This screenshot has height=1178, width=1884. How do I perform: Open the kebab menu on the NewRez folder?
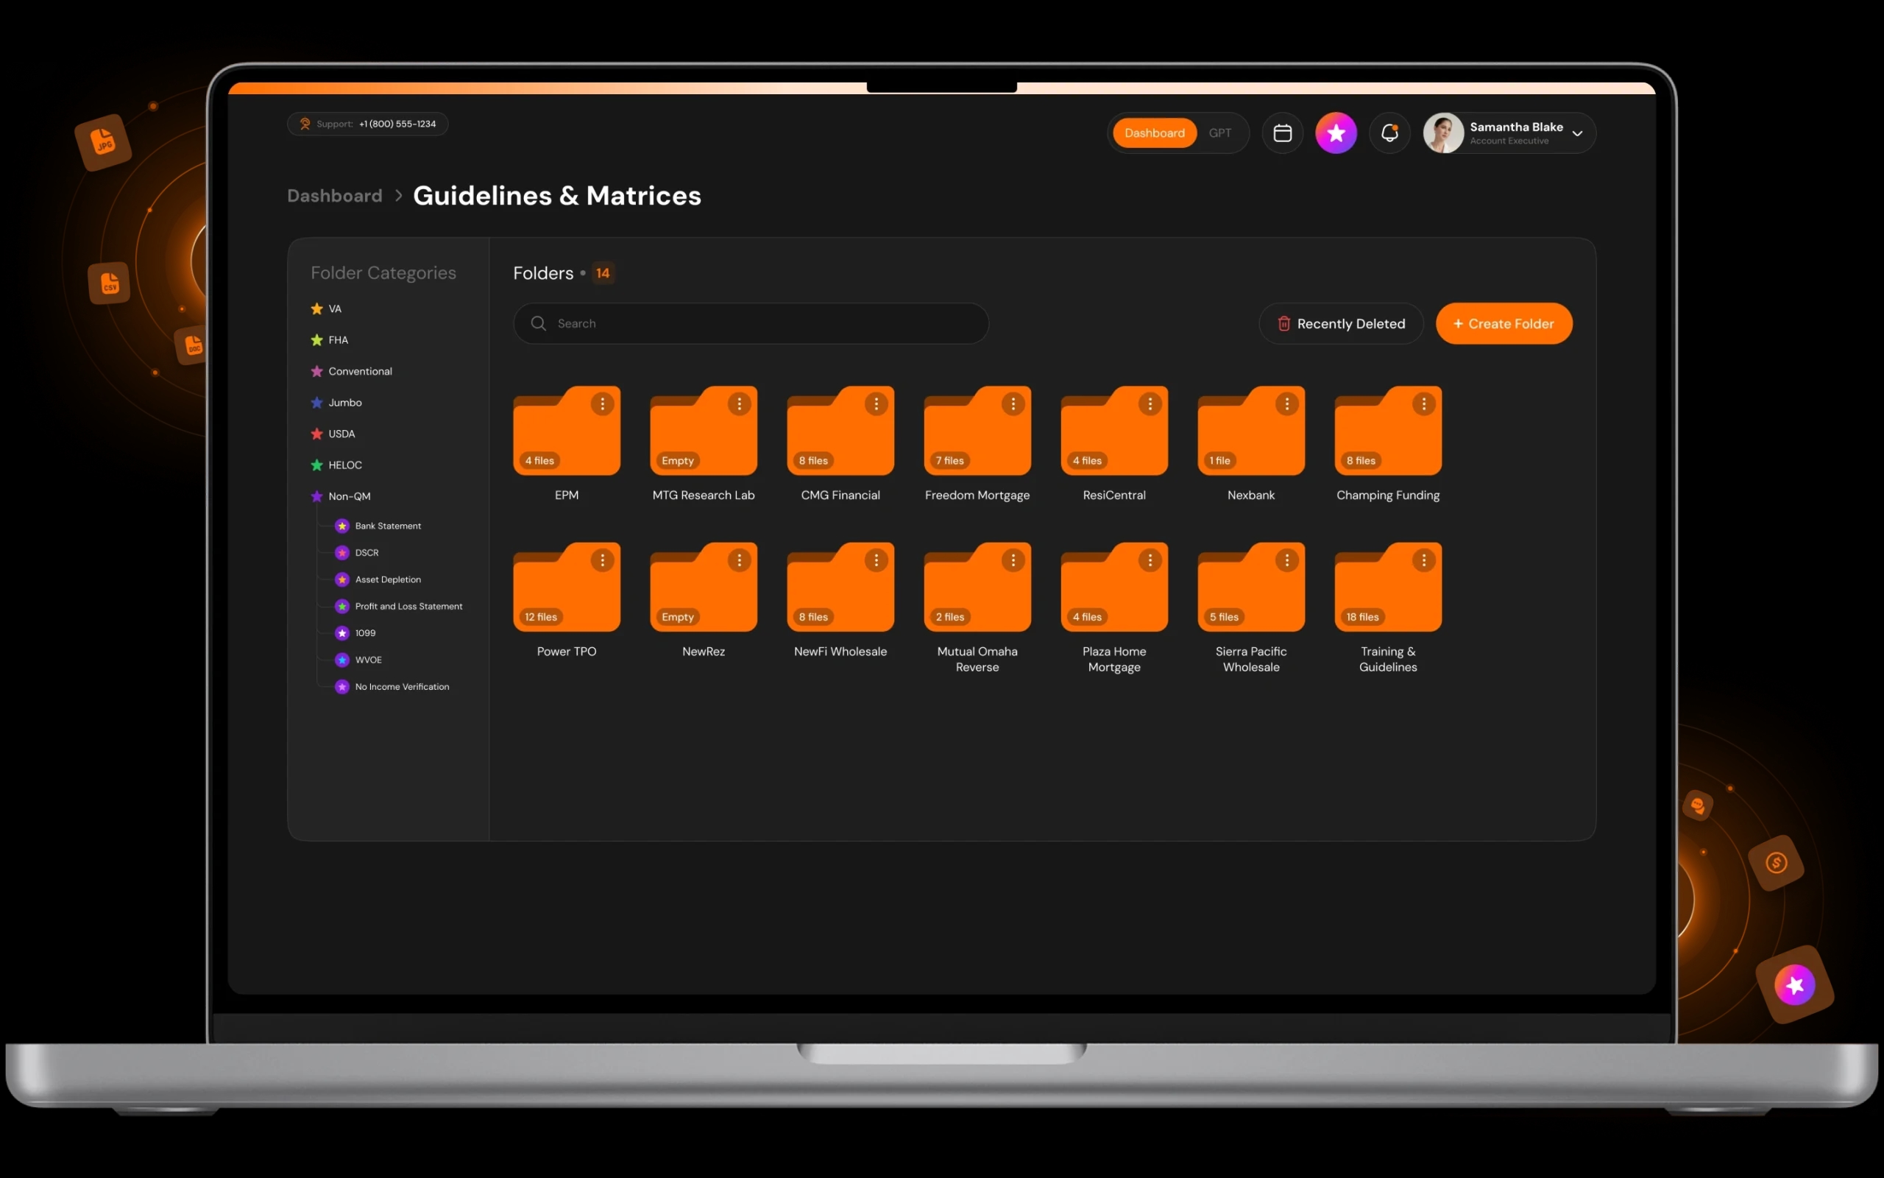click(739, 560)
